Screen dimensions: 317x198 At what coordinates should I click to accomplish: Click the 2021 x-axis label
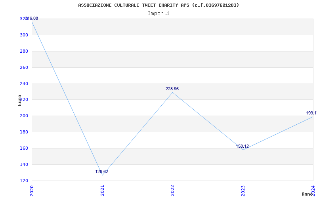click(102, 190)
